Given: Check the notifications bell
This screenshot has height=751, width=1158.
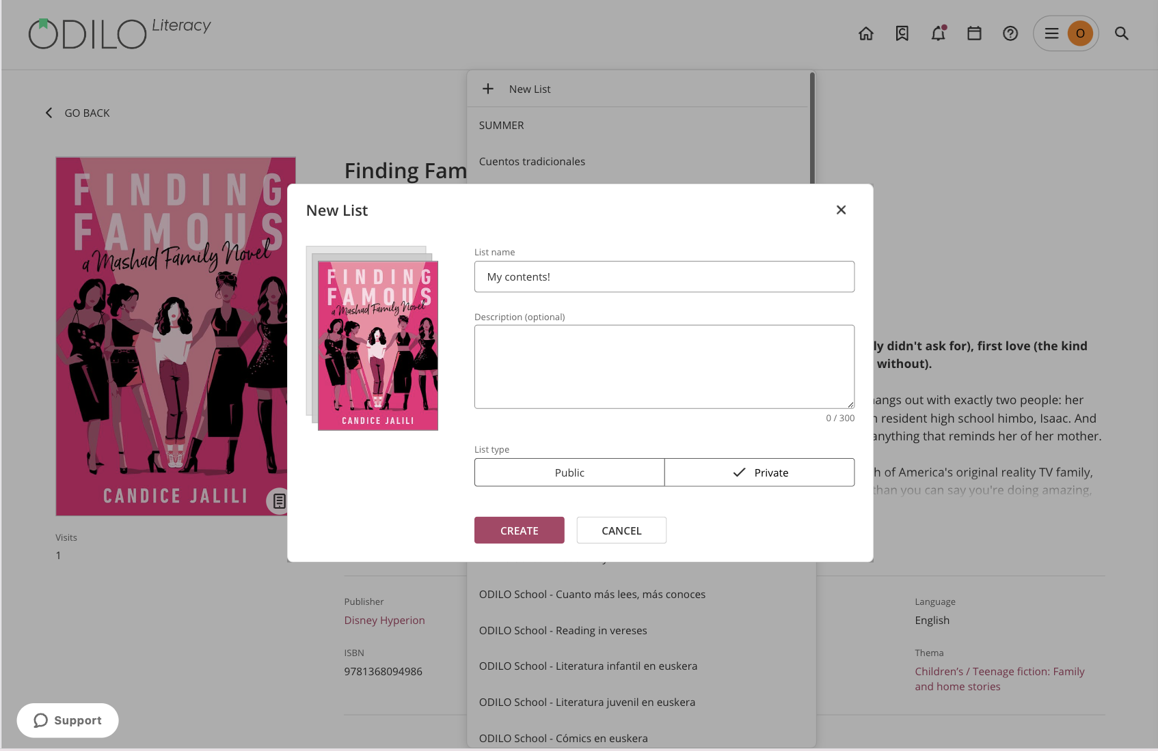Looking at the screenshot, I should (x=939, y=33).
